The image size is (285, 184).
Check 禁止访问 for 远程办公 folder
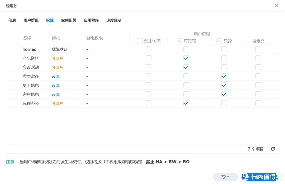(149, 103)
